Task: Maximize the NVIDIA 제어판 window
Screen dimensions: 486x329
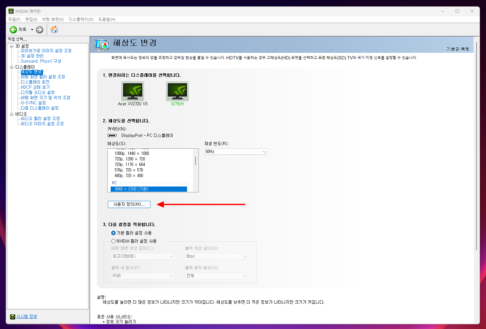Action: tap(457, 11)
